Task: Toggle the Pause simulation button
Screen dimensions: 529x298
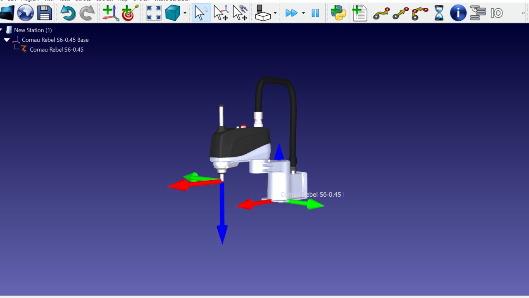Action: (x=315, y=13)
